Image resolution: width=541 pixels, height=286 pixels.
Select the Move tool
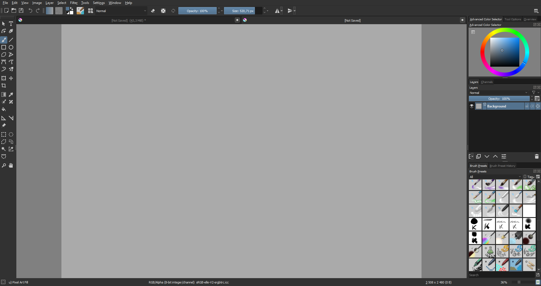(11, 78)
